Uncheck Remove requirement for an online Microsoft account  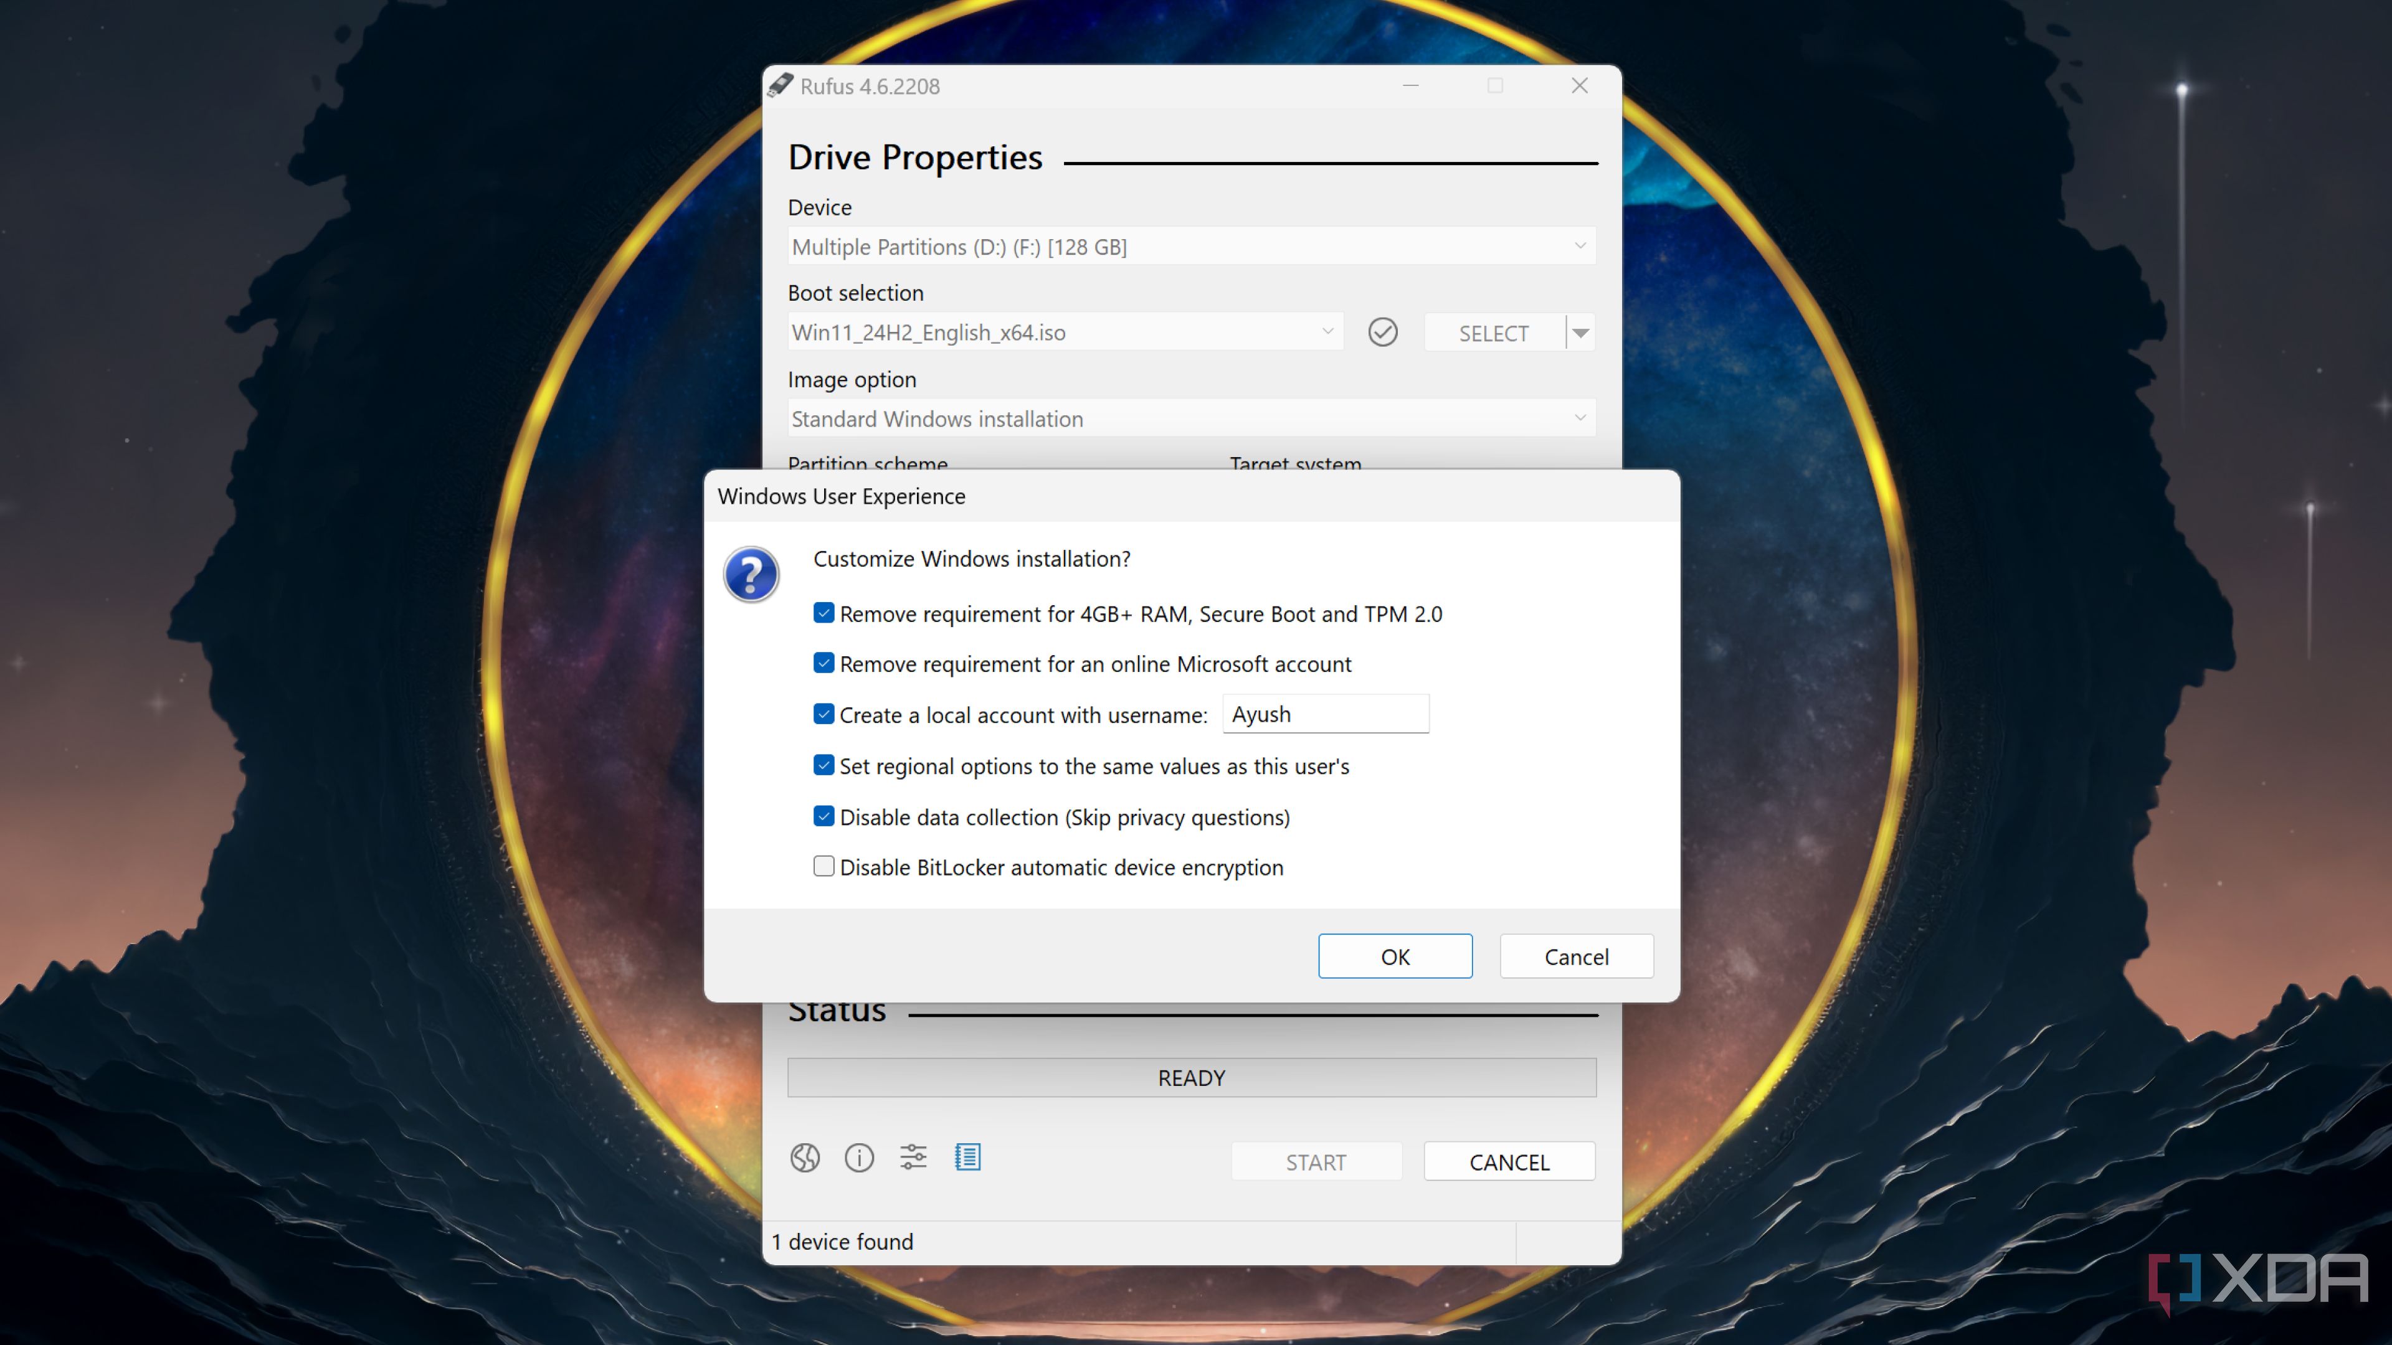coord(823,663)
